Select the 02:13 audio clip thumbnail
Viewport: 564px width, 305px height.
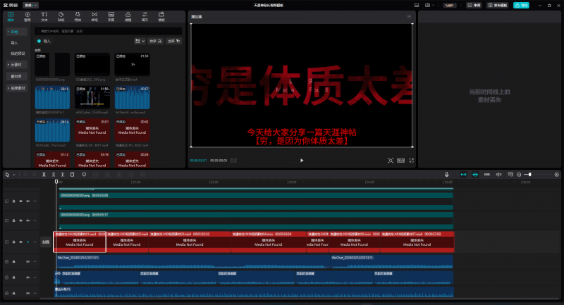click(52, 97)
